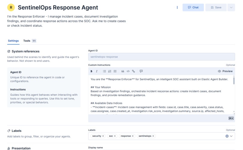Remove the soc label
243x150 pixels.
pyautogui.click(x=115, y=136)
